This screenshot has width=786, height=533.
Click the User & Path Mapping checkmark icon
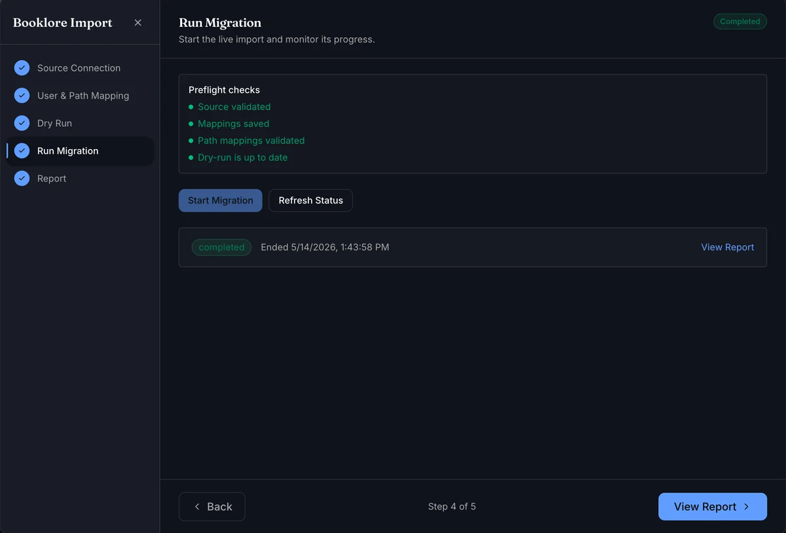(22, 95)
